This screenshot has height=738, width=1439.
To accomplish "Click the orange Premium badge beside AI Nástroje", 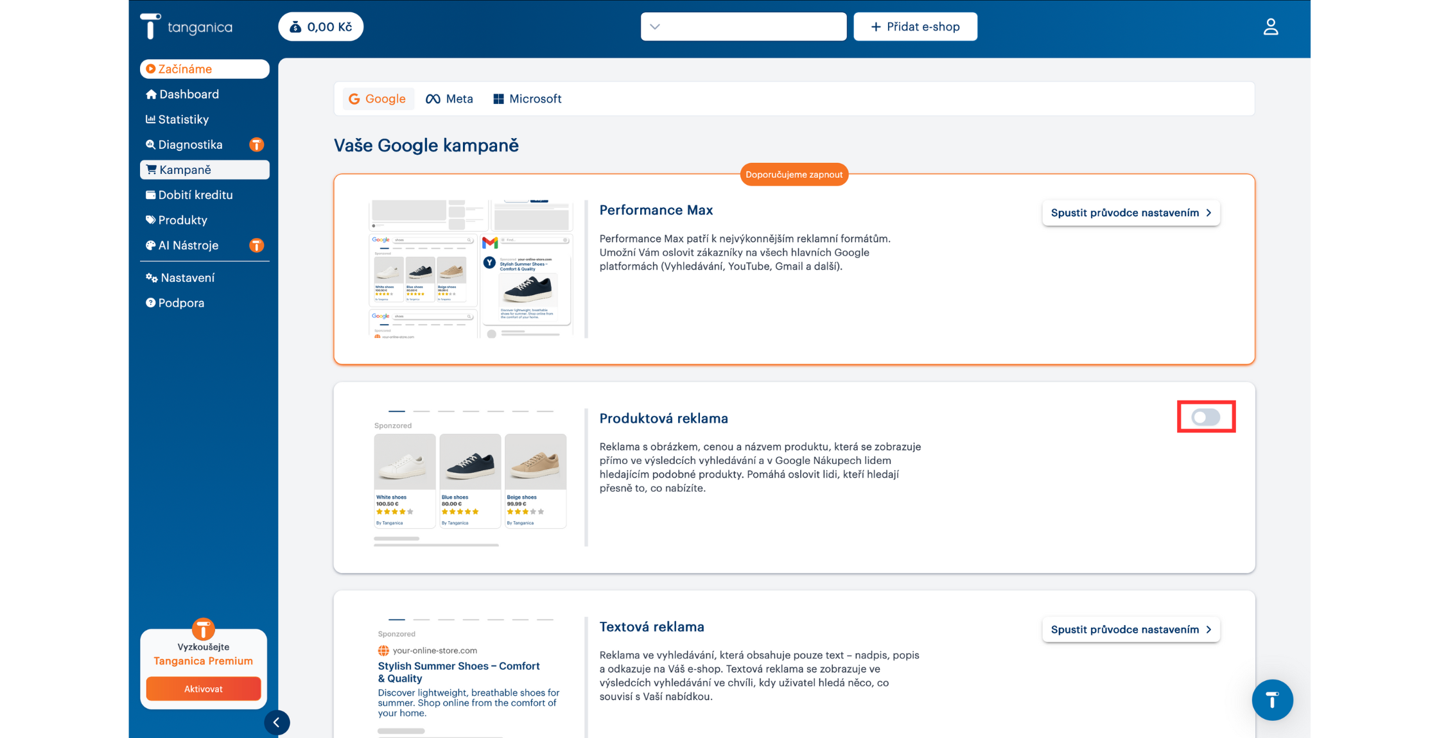I will click(x=256, y=245).
